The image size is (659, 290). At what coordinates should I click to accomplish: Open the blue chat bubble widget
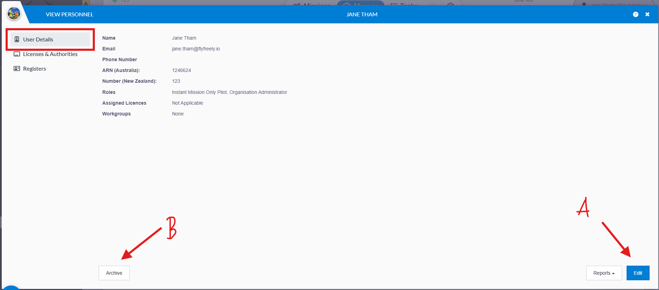pyautogui.click(x=10, y=287)
